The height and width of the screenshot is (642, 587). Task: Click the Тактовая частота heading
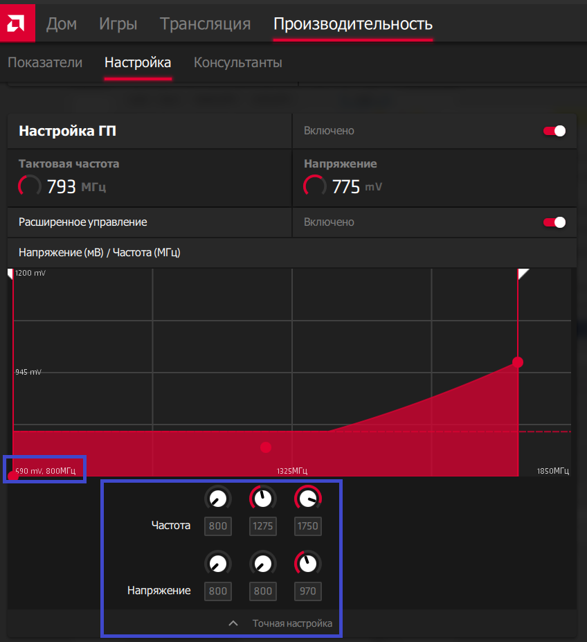tap(69, 163)
